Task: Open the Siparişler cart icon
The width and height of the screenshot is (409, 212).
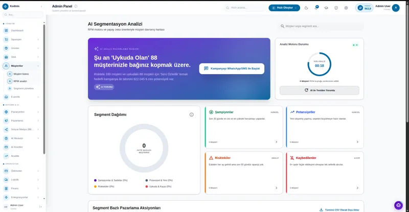Action: coord(6,39)
